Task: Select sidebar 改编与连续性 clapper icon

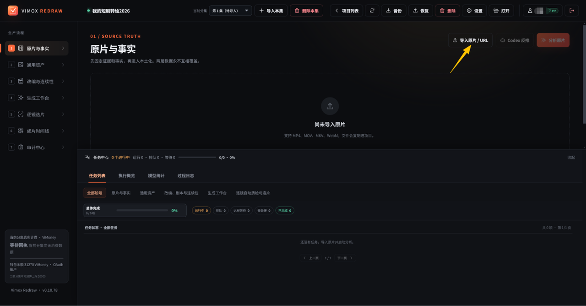Action: 21,81
